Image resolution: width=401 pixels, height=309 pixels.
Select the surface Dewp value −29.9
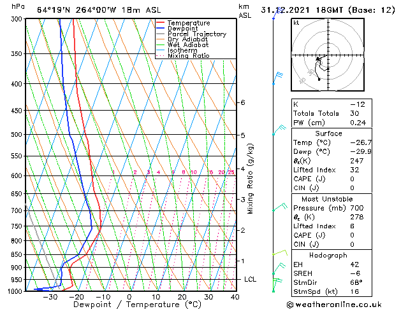click(361, 152)
